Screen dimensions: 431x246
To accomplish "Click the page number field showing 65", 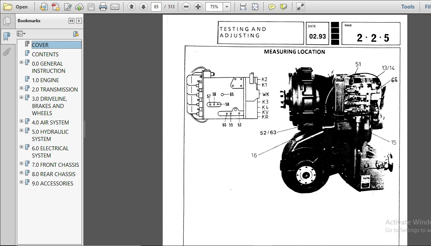I will pos(156,6).
